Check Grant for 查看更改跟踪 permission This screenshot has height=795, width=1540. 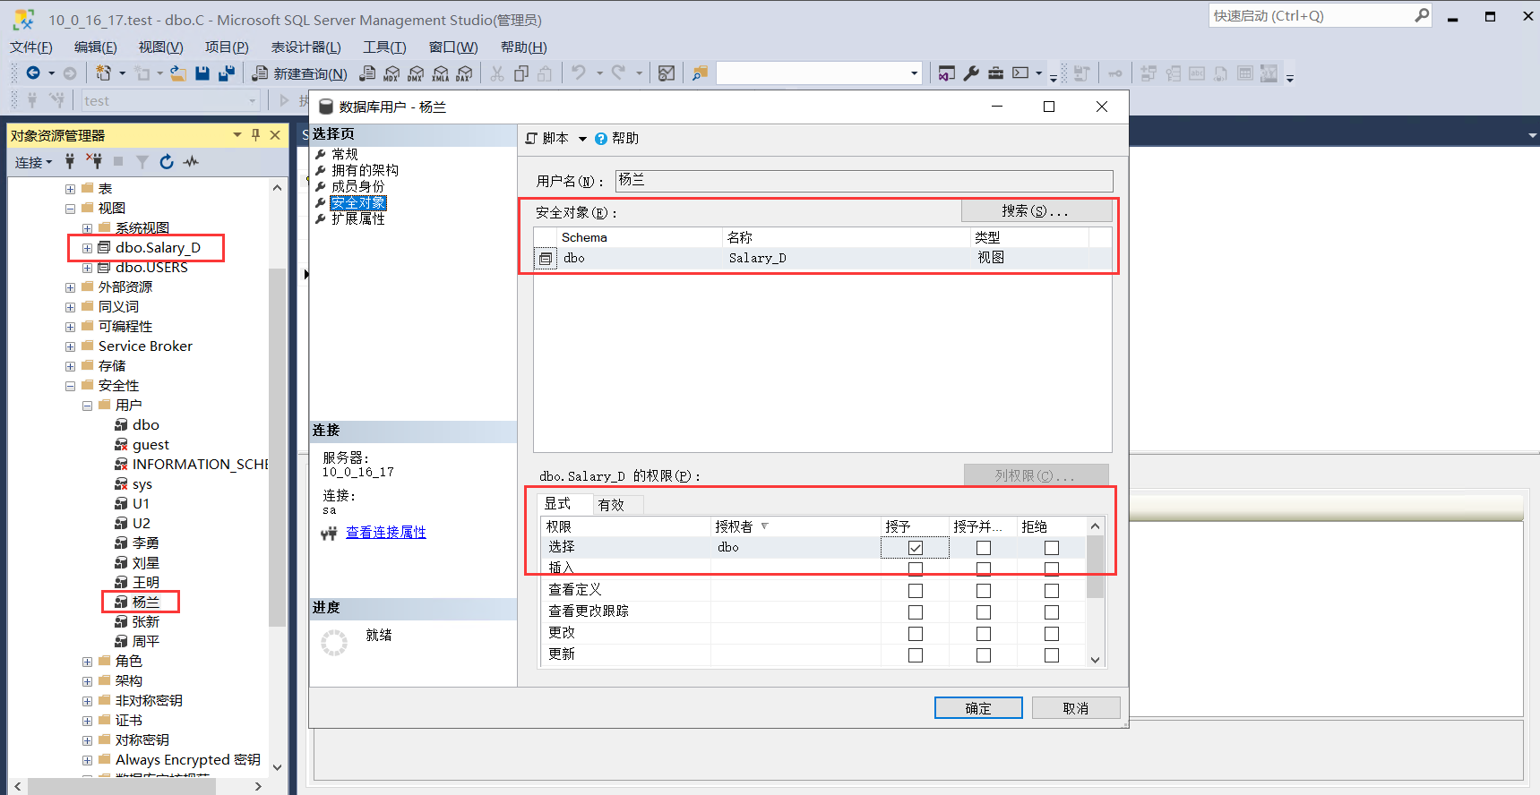(916, 612)
